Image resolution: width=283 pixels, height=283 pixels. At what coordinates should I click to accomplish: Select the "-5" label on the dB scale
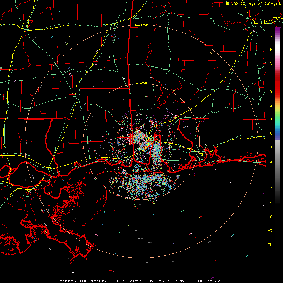pyautogui.click(x=270, y=203)
